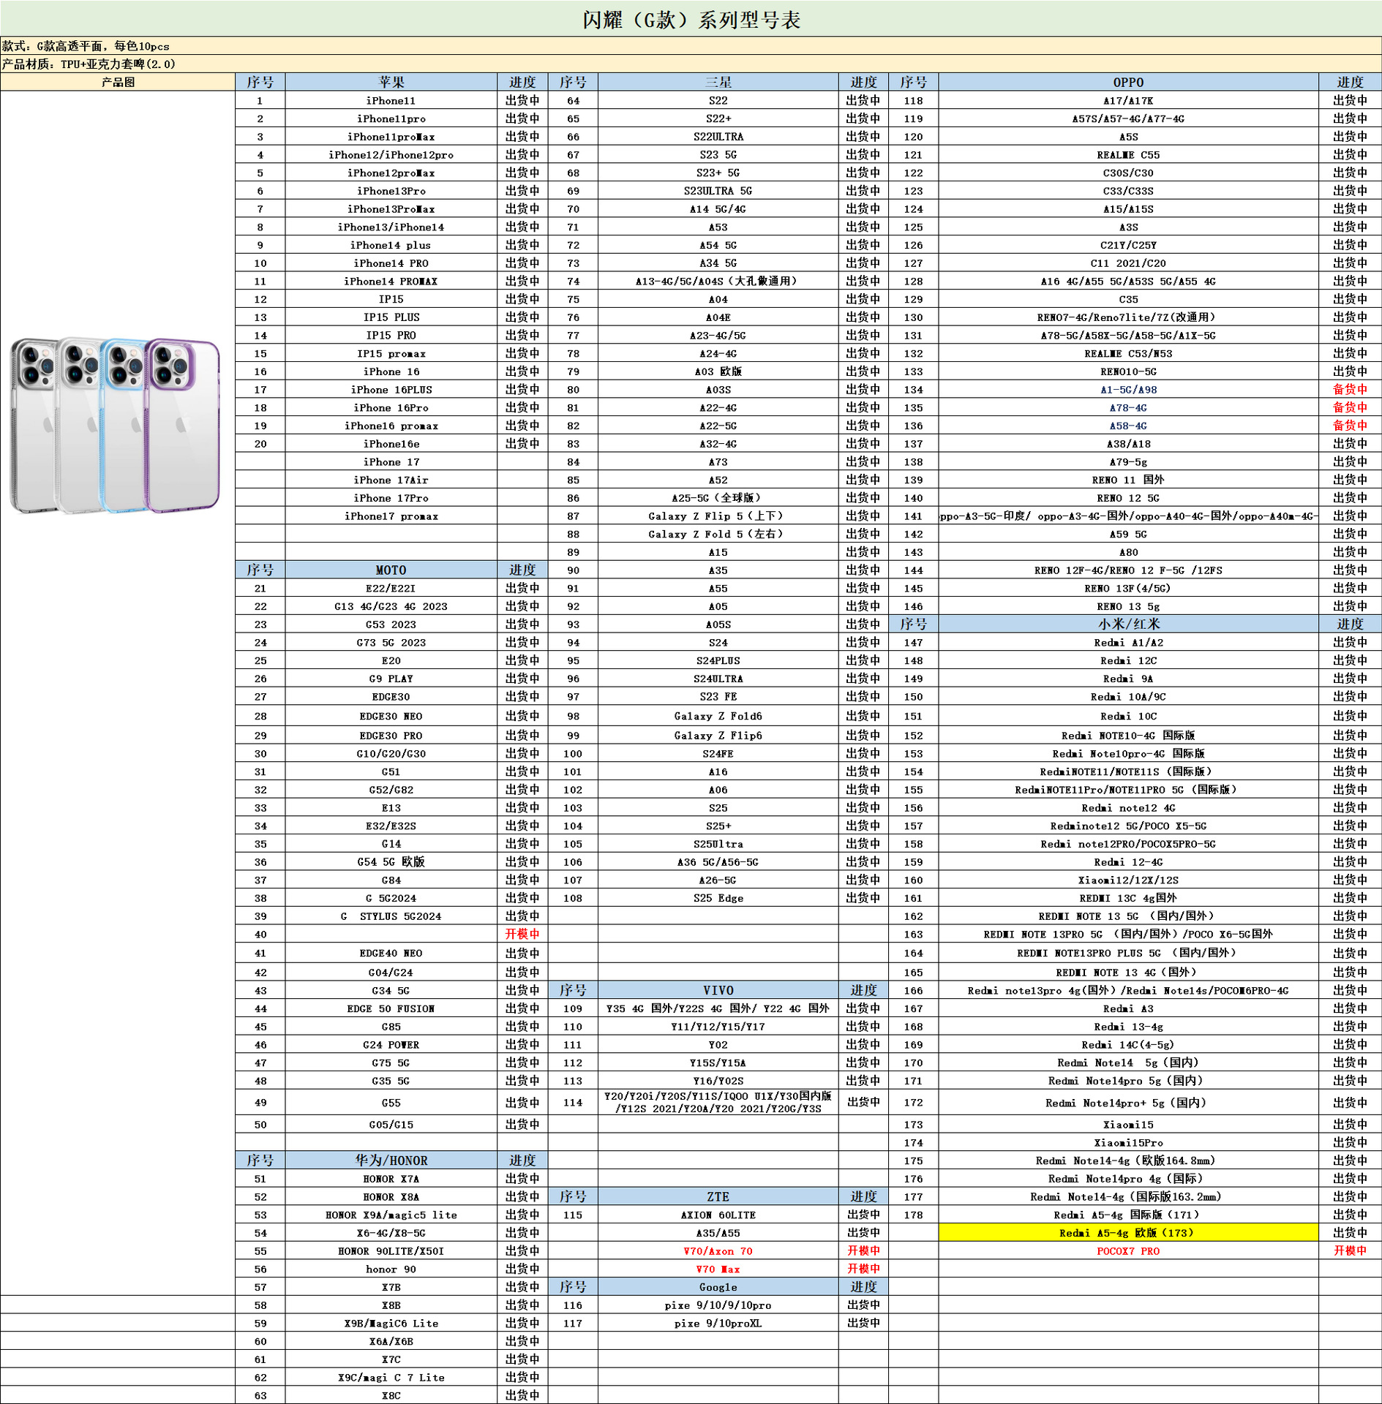Select the Y15S/Y15A cell
The height and width of the screenshot is (1404, 1382).
(x=718, y=1063)
